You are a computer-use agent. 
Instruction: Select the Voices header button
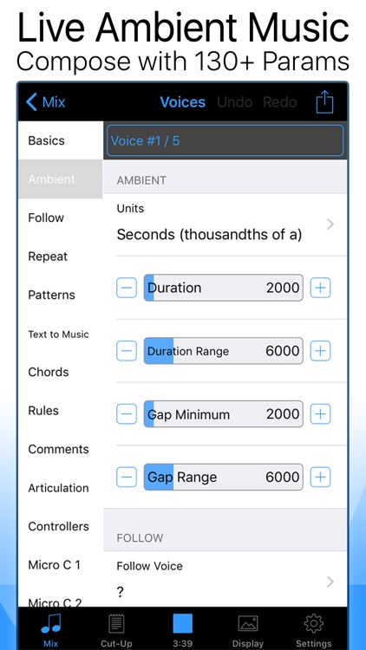tap(183, 102)
